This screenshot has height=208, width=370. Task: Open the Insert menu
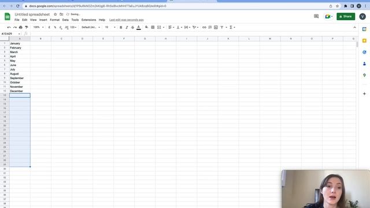tap(43, 20)
